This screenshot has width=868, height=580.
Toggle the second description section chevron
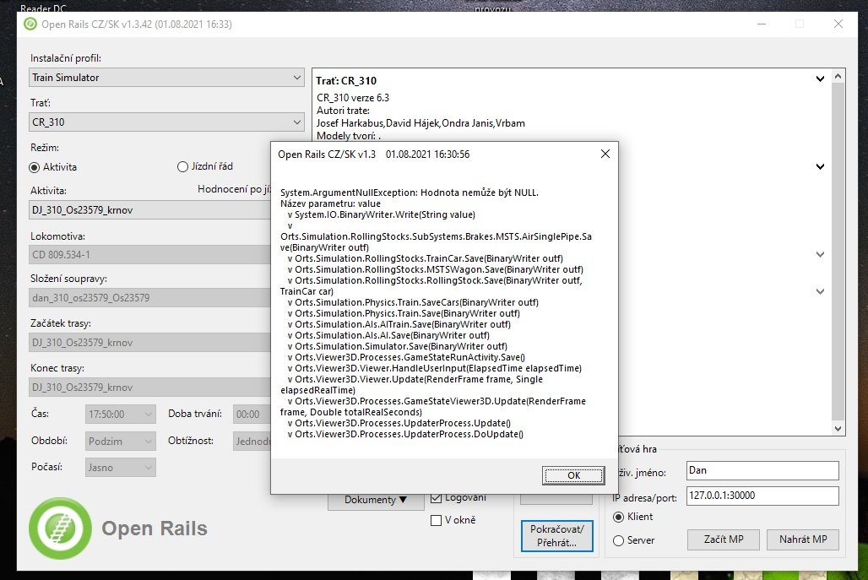tap(820, 166)
